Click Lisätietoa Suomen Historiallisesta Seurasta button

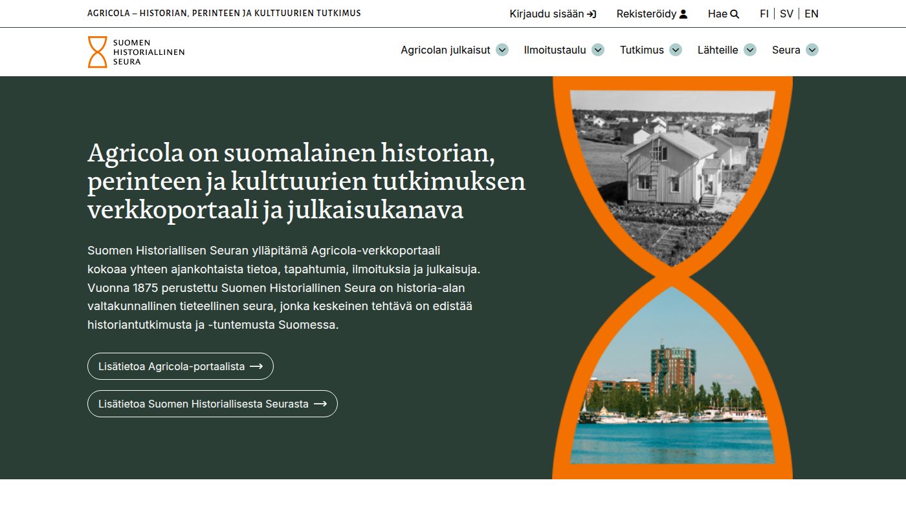[x=212, y=404]
